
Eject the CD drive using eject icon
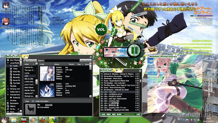18,109
